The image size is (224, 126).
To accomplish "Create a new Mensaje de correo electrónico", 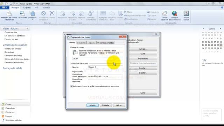I will (x=9, y=15).
